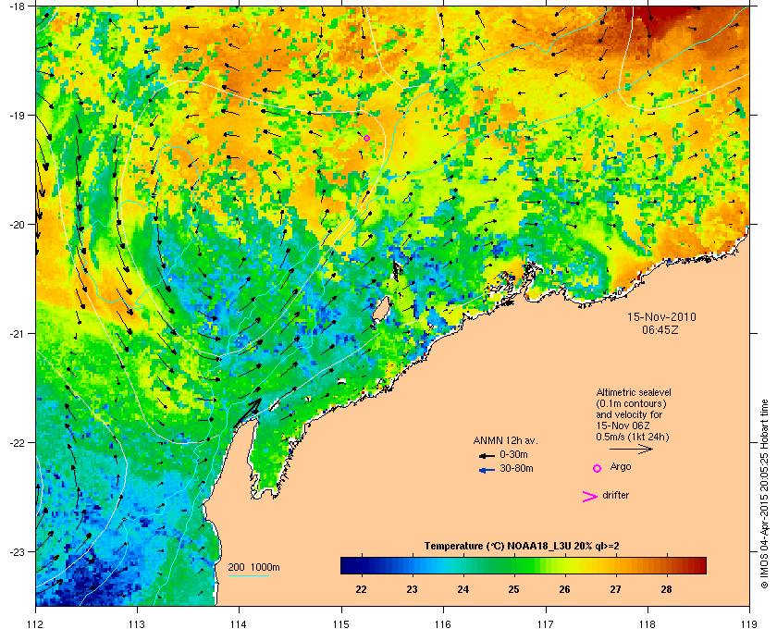Image resolution: width=777 pixels, height=629 pixels.
Task: Click the black 0-30m arrow legend symbol
Action: pyautogui.click(x=487, y=455)
